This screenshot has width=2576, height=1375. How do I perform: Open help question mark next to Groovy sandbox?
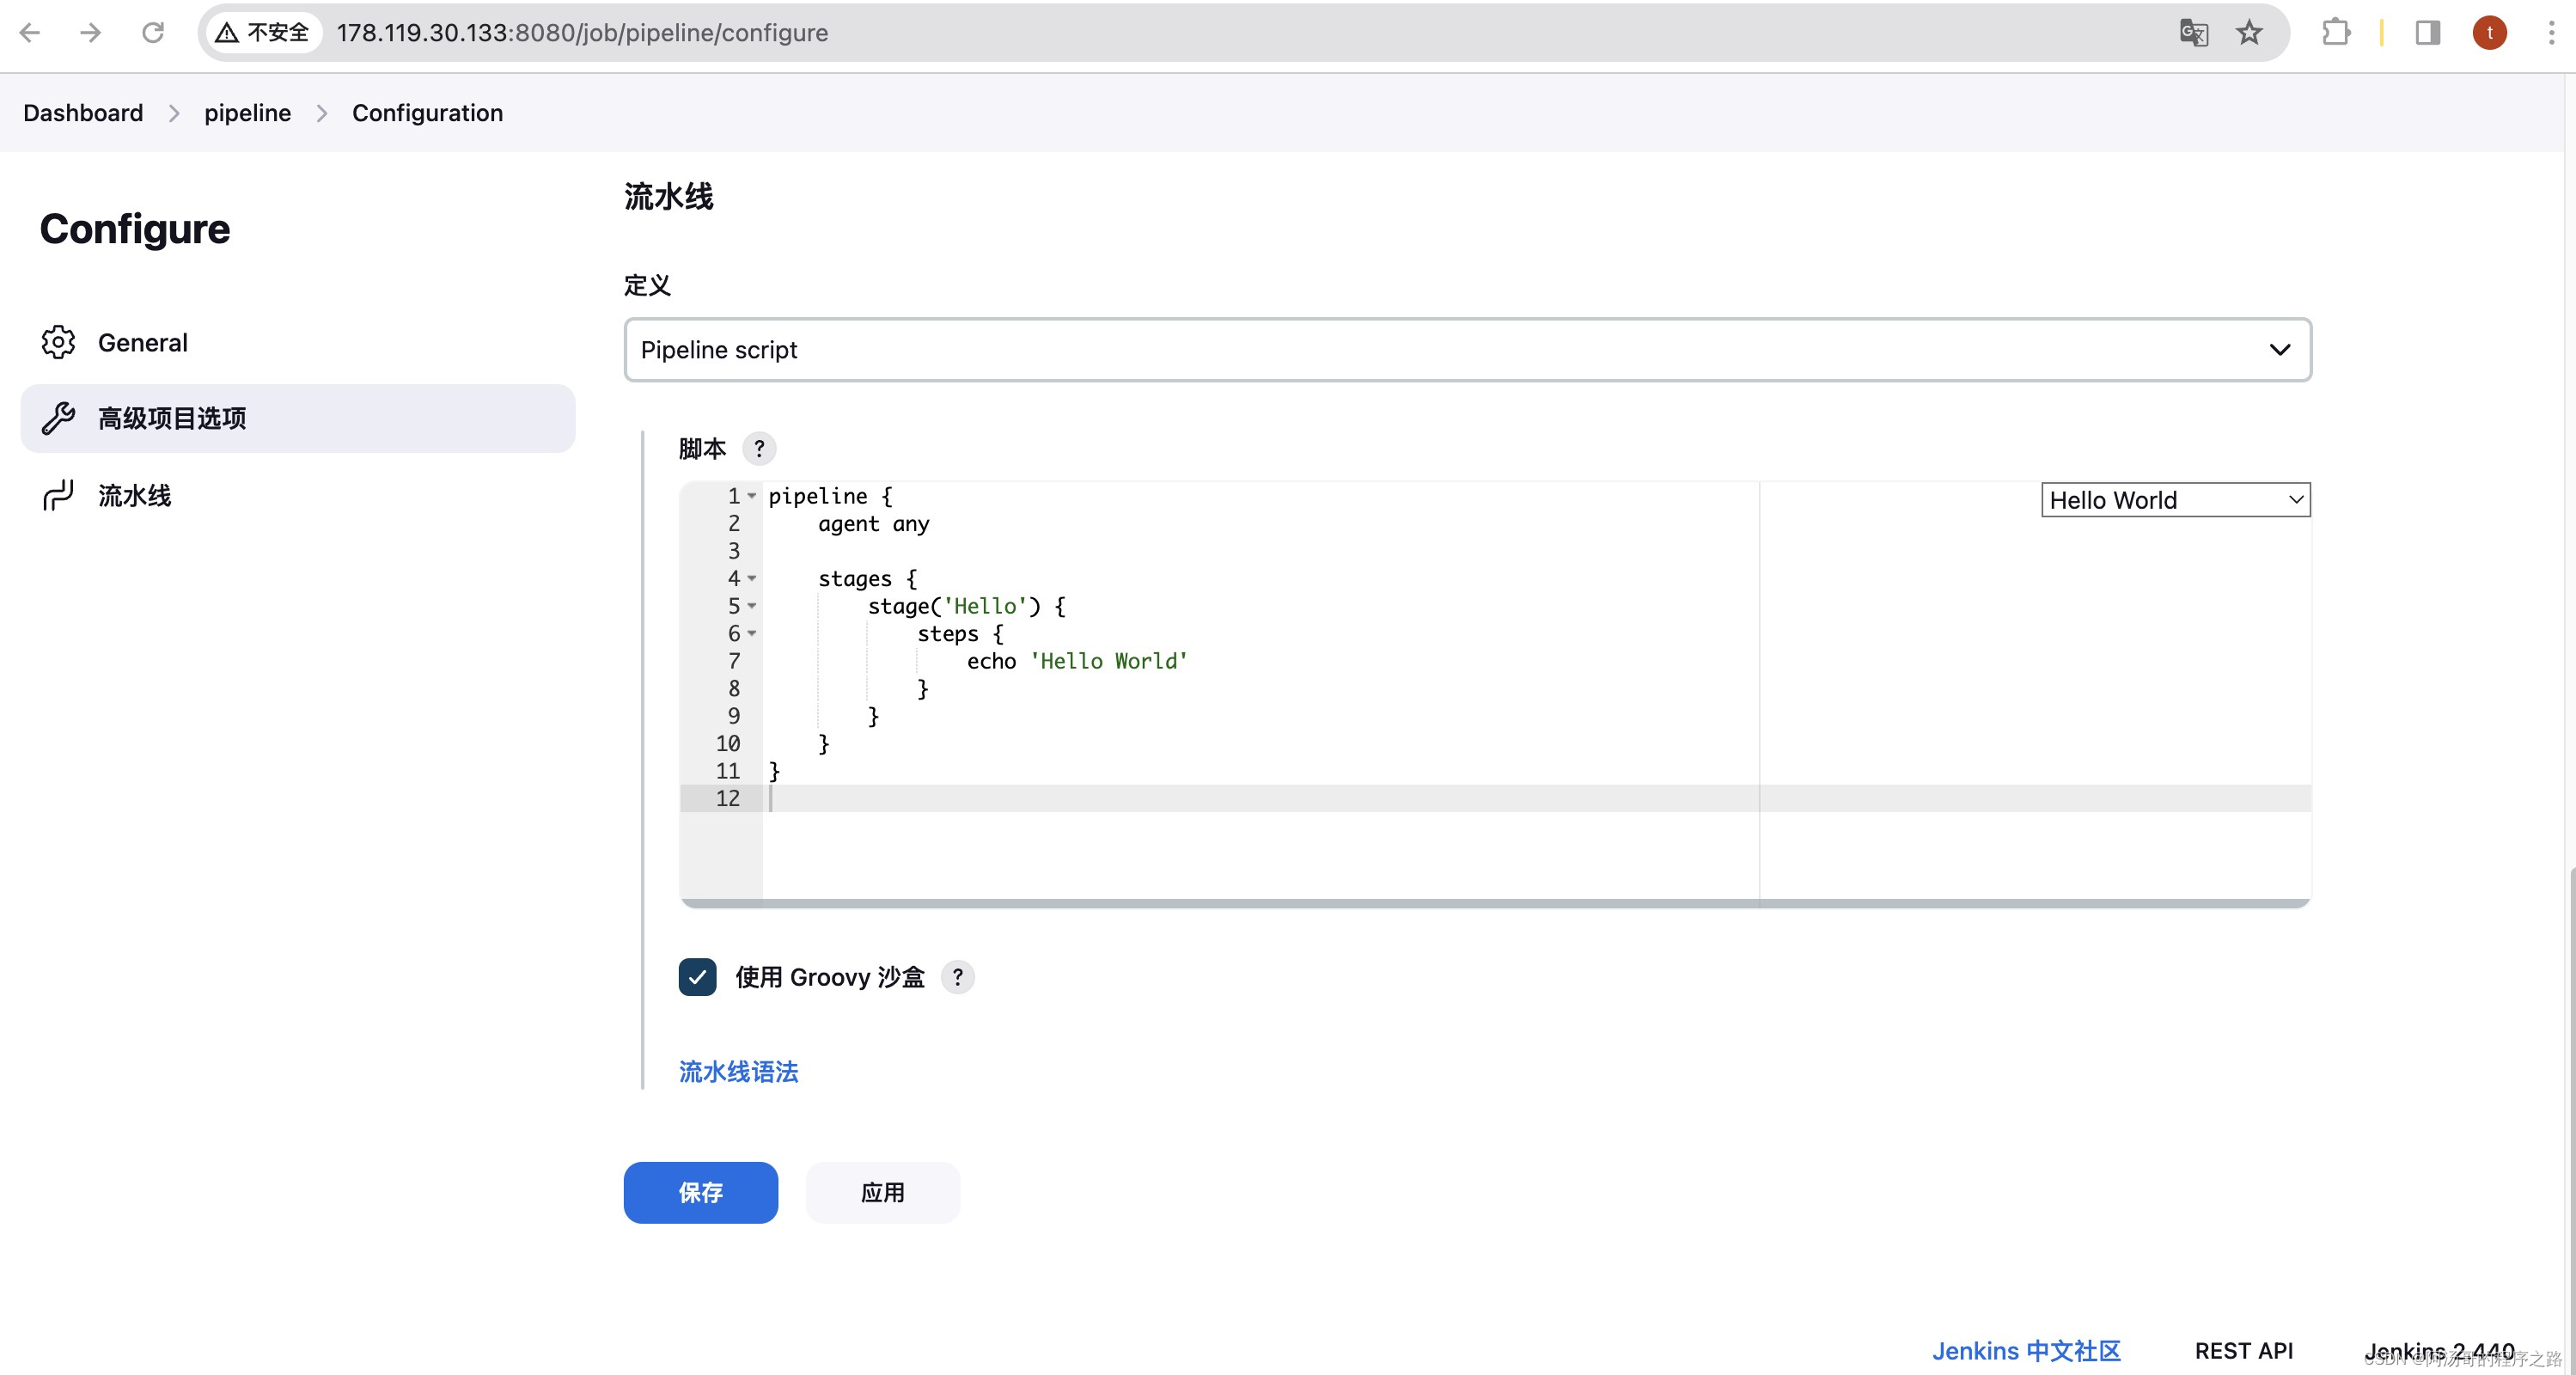pos(957,977)
